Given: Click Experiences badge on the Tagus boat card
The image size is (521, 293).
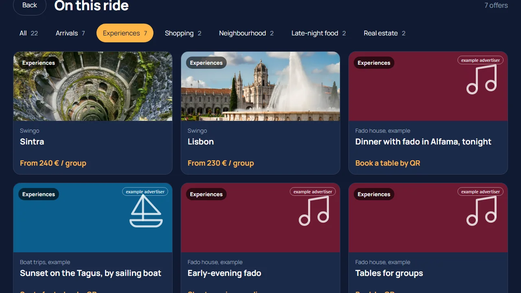Looking at the screenshot, I should 39,194.
